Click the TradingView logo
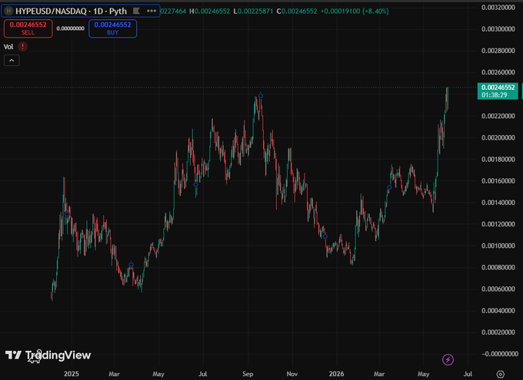 (x=48, y=355)
